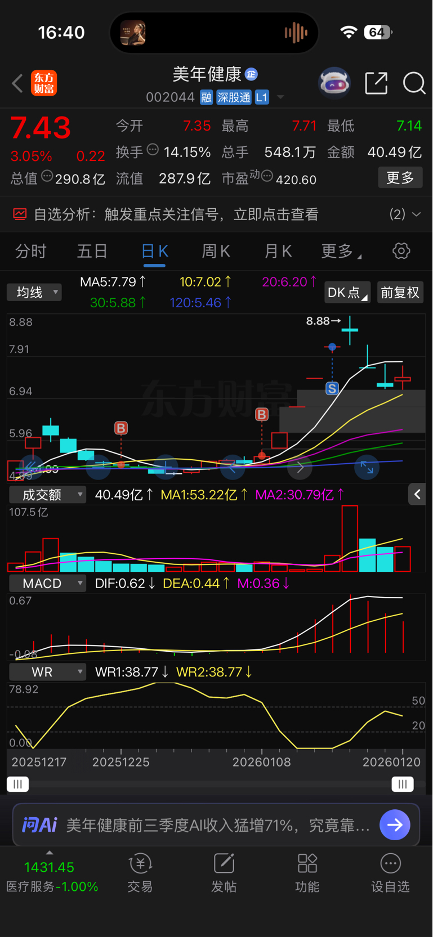Tap the 融 margin badge

(206, 97)
